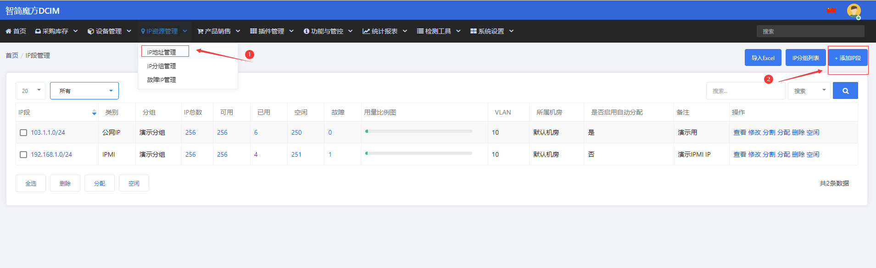
Task: Tick the checkbox for 192.168.1.0/24
Action: pyautogui.click(x=23, y=154)
